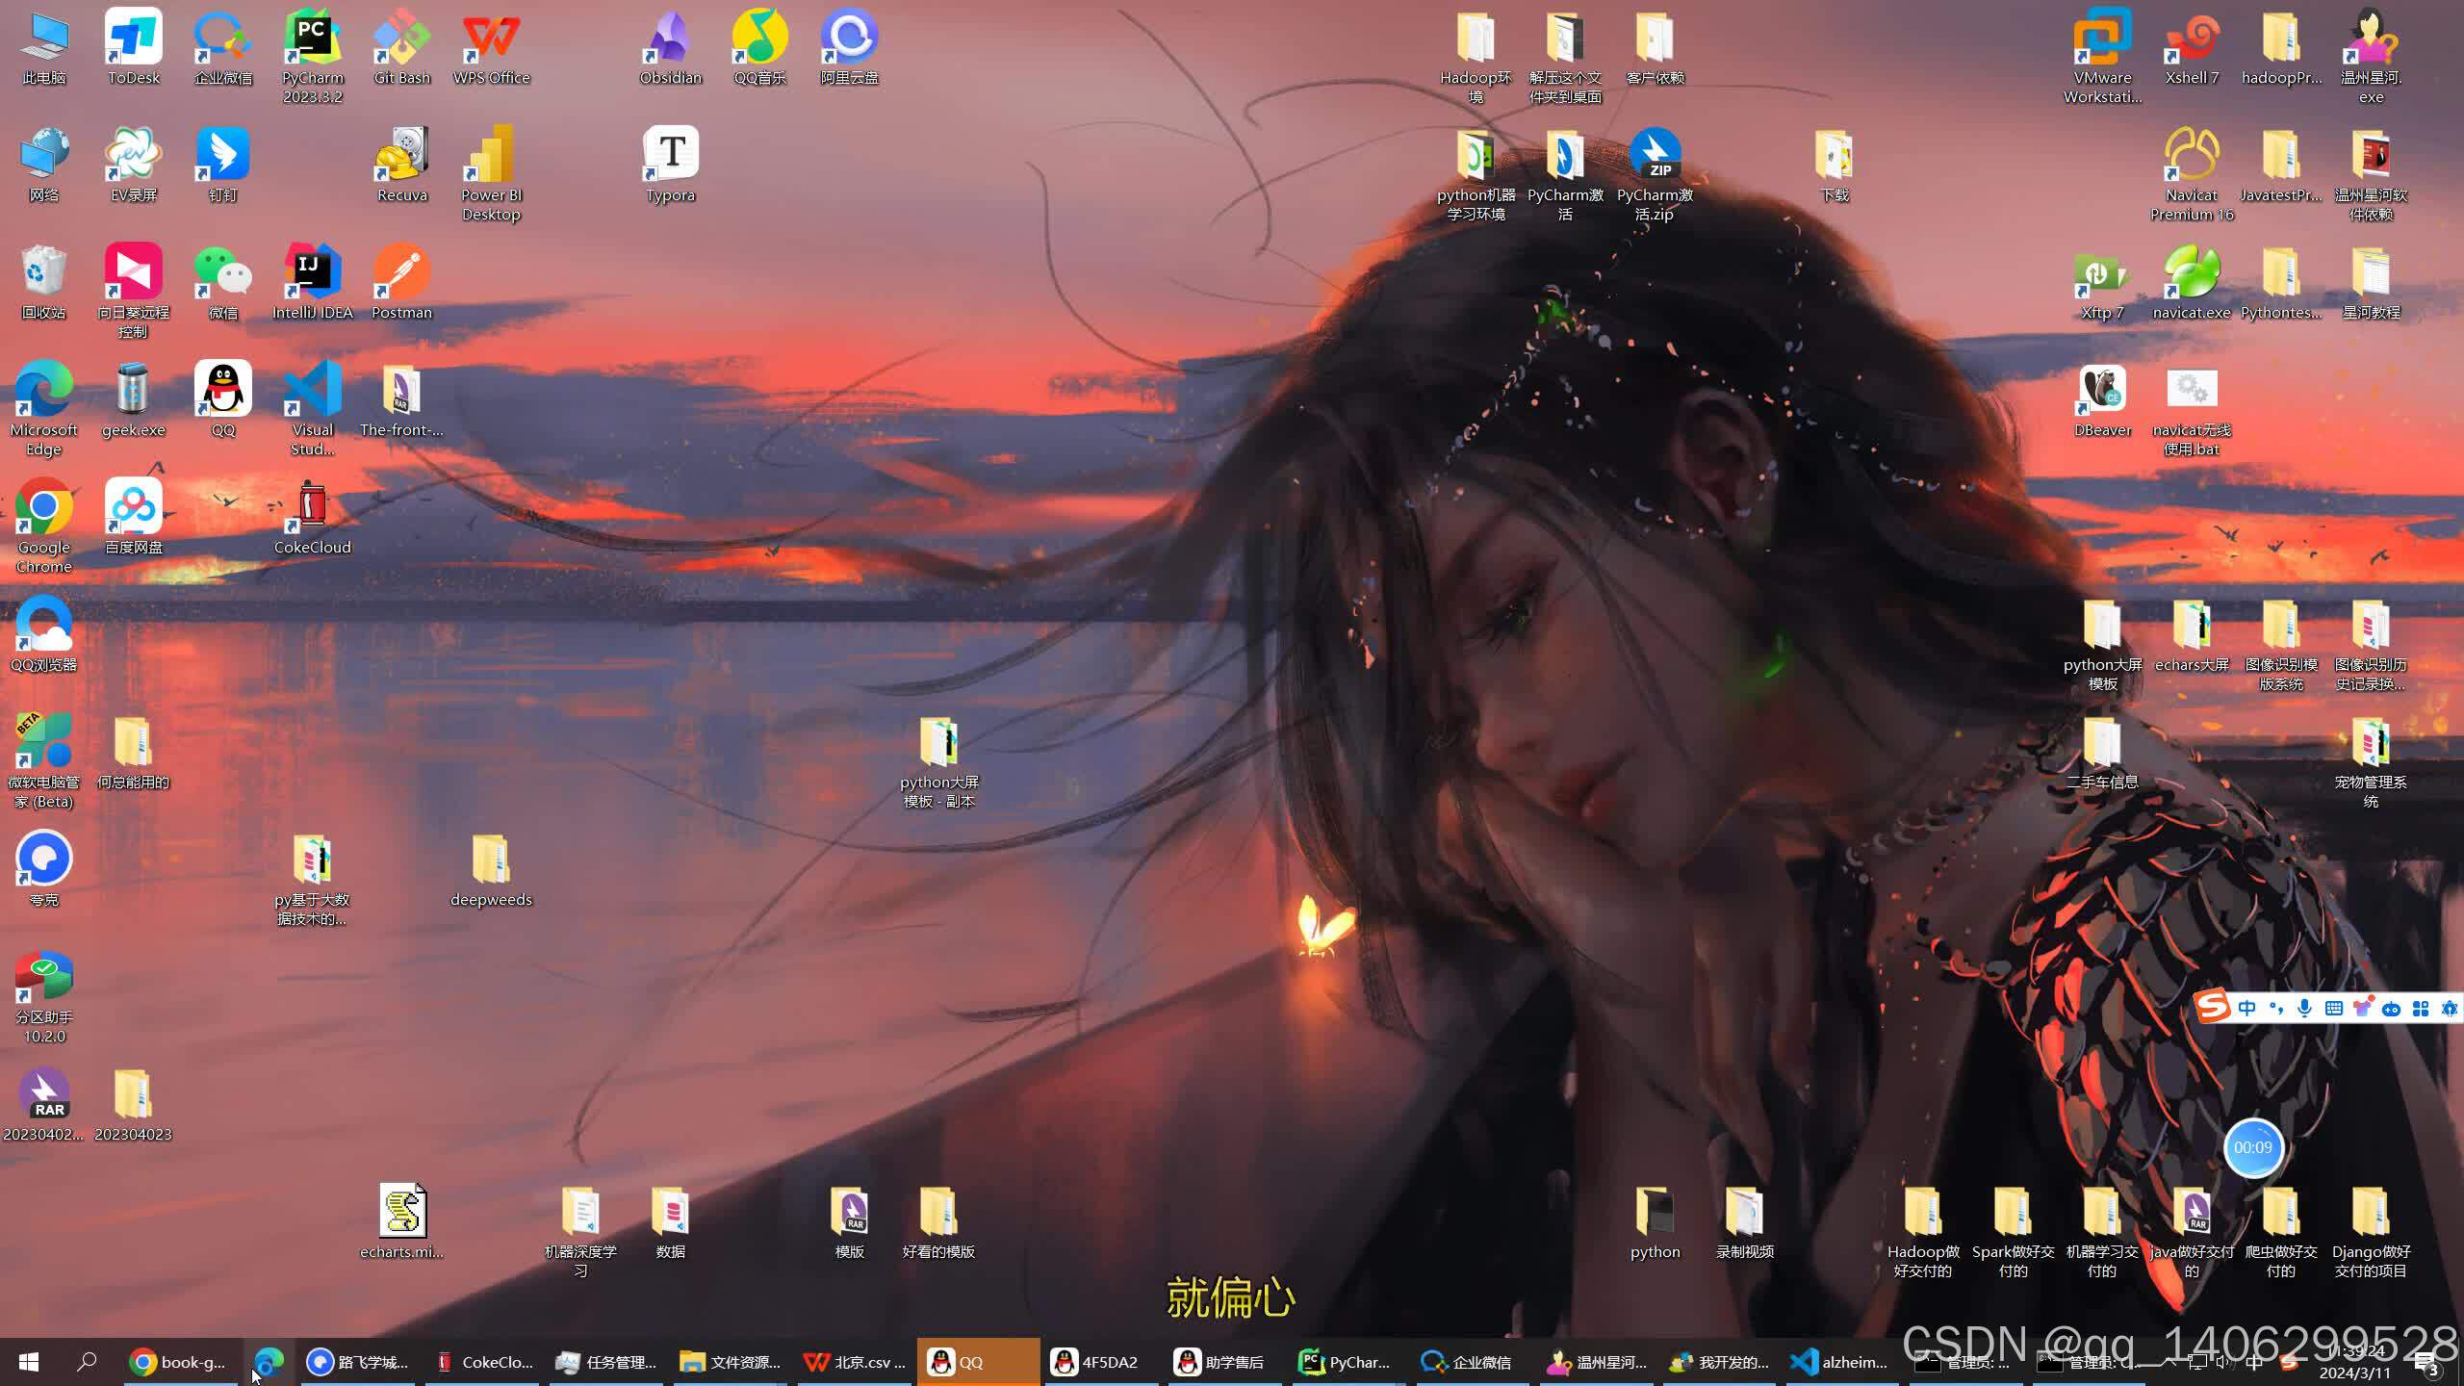Select the python大屏模板 - 副本 folder
This screenshot has width=2464, height=1386.
939,762
